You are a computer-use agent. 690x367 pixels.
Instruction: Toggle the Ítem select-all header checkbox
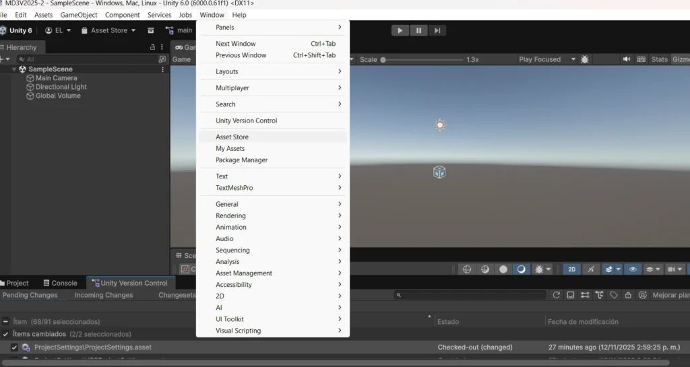coord(5,322)
